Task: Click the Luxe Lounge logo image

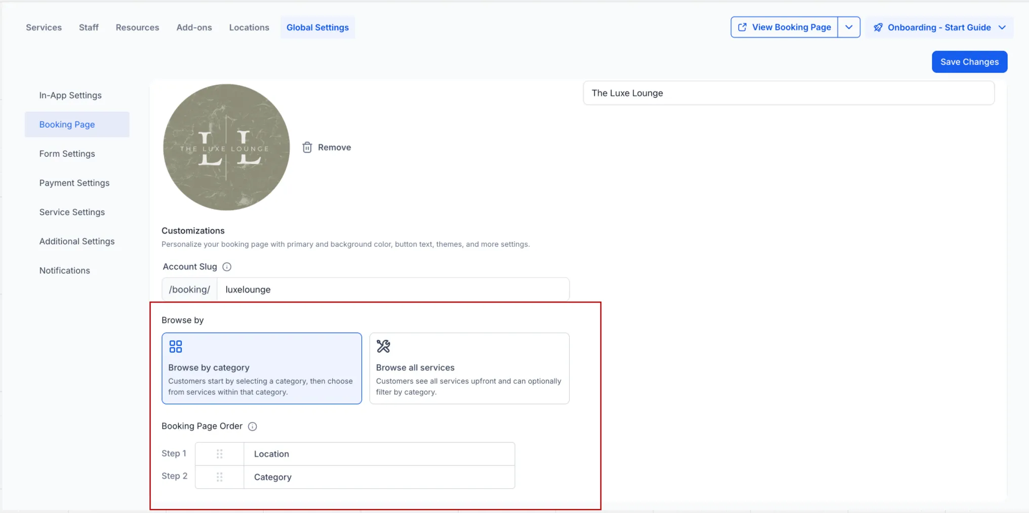Action: pos(226,147)
